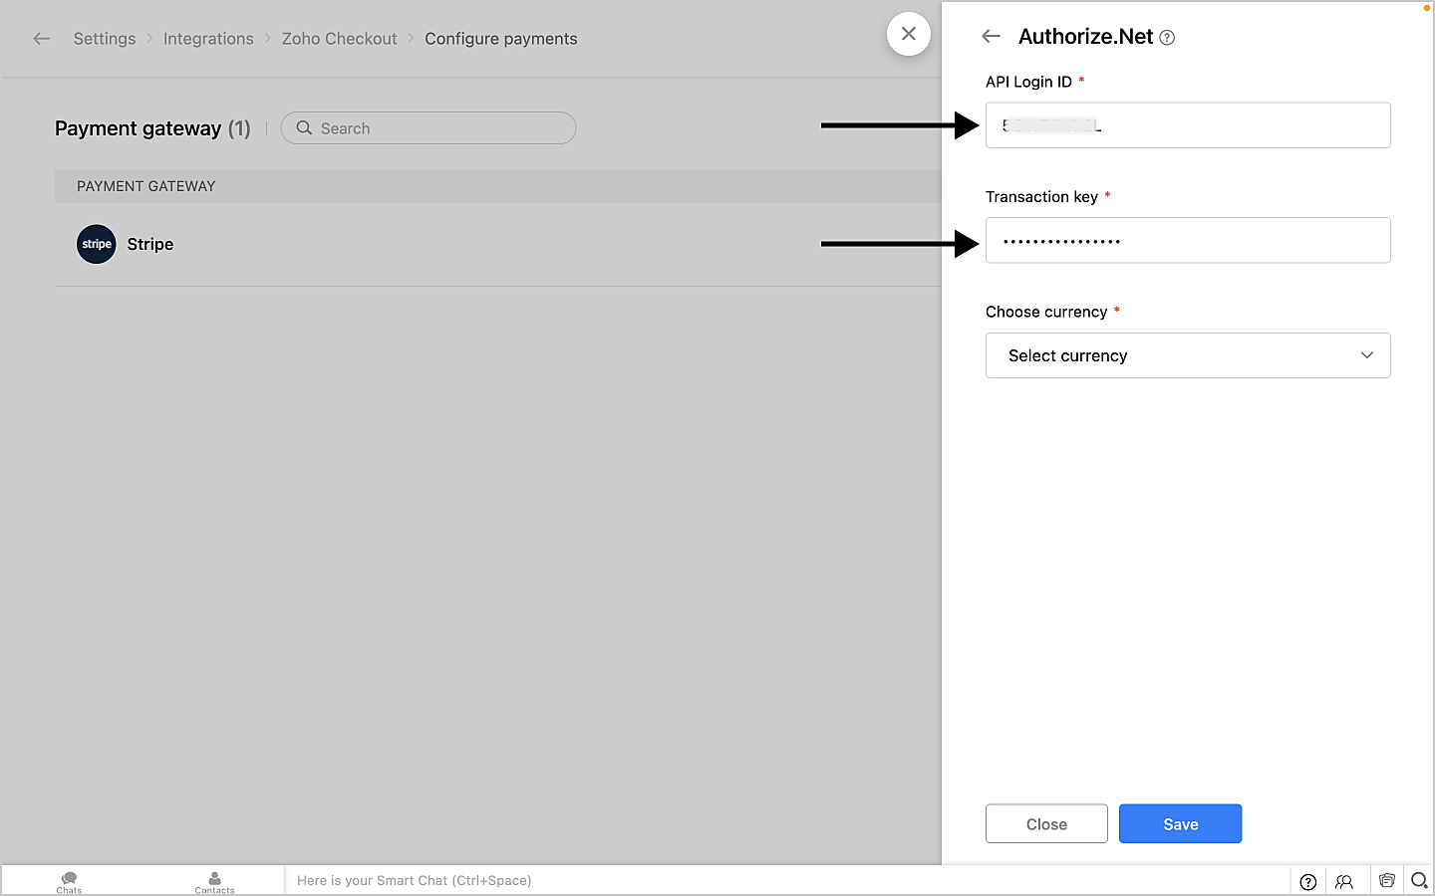Screen dimensions: 1435x896
Task: Open the Chats icon in bottom bar
Action: click(69, 881)
